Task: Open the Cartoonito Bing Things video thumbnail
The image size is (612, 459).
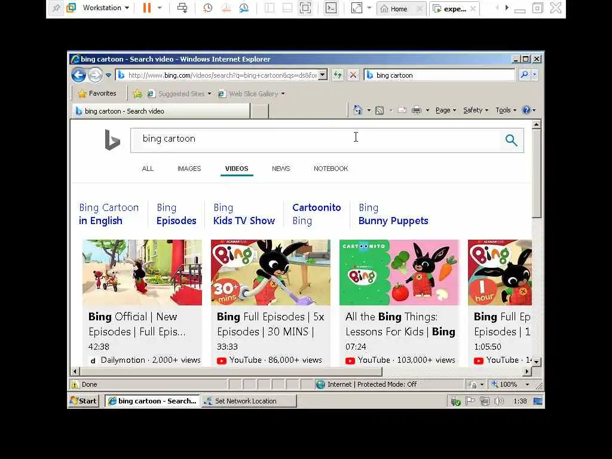Action: (399, 273)
